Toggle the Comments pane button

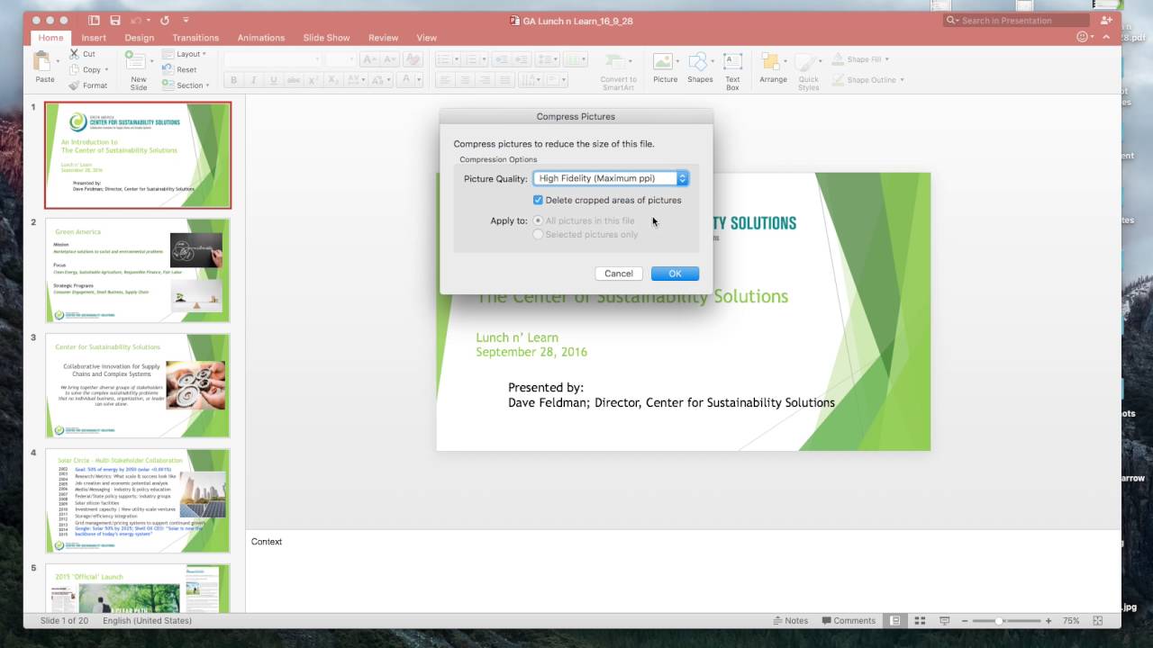848,621
